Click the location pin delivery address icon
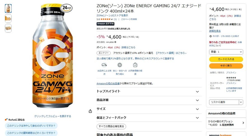 tap(211, 36)
